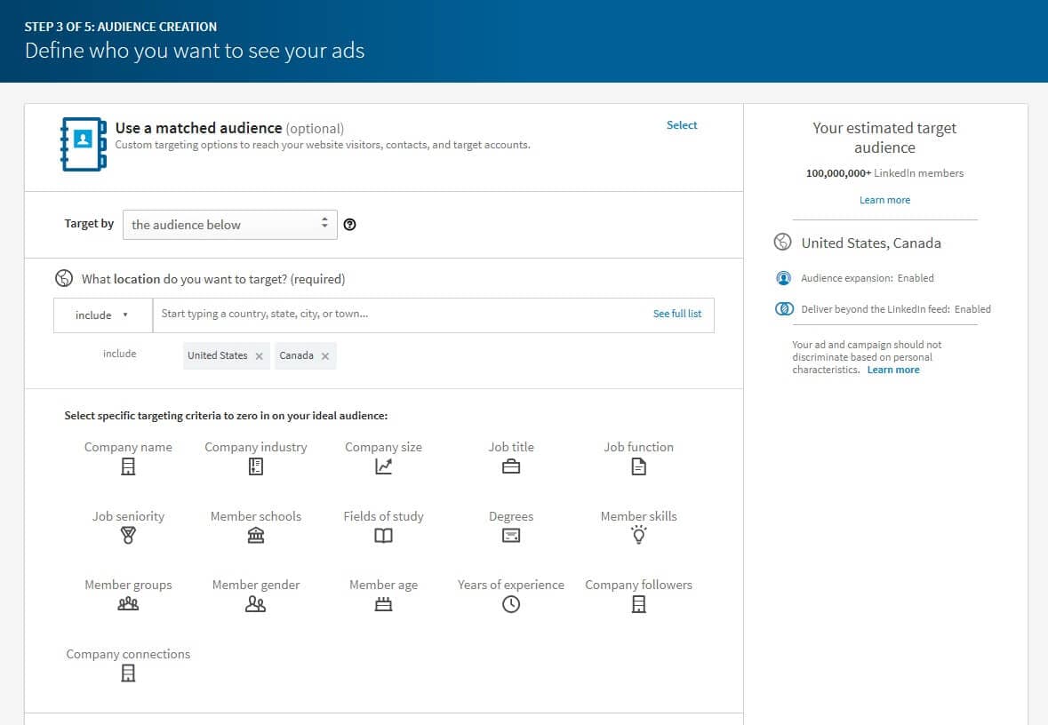This screenshot has height=725, width=1048.
Task: Open the Target by audience dropdown
Action: click(x=229, y=224)
